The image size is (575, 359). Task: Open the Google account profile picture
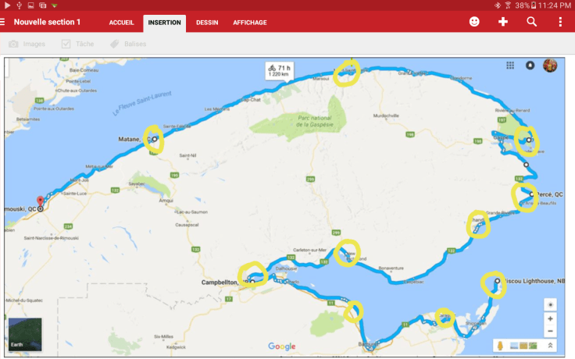[x=550, y=66]
